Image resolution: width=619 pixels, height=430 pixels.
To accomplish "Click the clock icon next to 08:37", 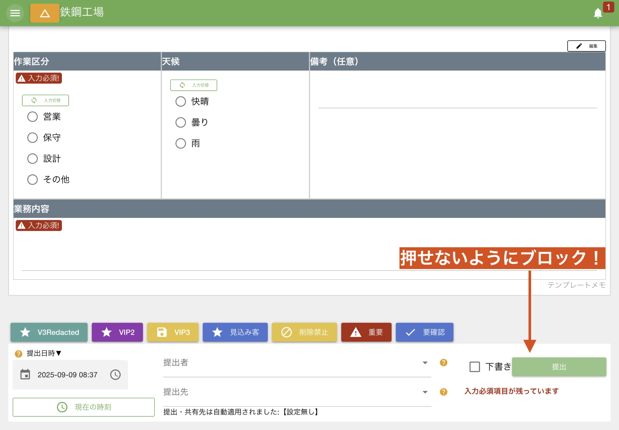I will click(x=115, y=375).
